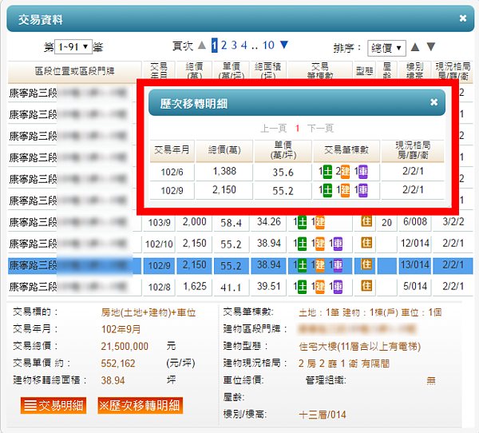Go to page 10
The width and height of the screenshot is (479, 433).
[x=268, y=46]
